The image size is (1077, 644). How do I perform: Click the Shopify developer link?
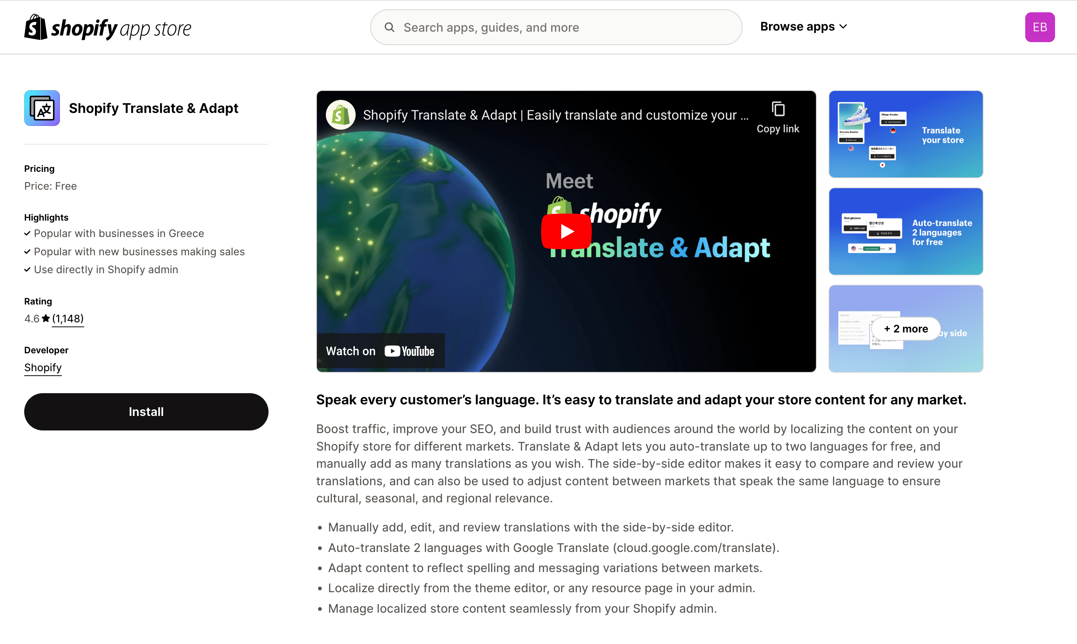[42, 367]
